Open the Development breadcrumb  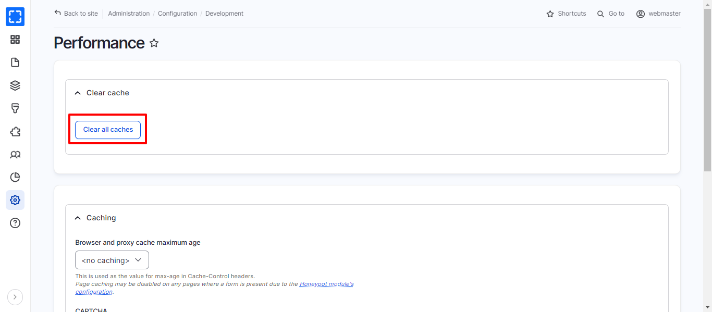[x=224, y=14]
